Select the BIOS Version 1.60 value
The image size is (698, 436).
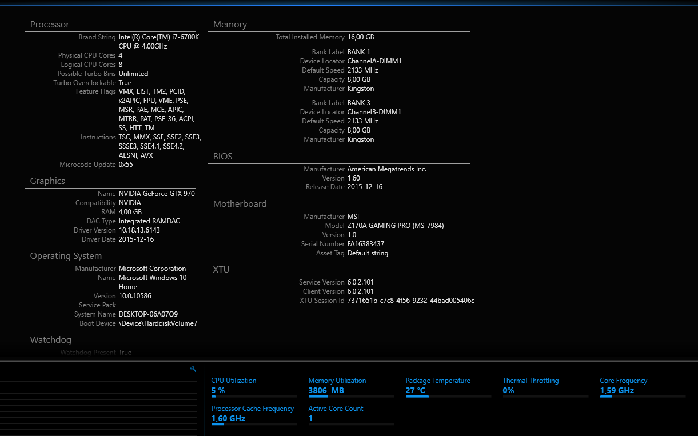pyautogui.click(x=354, y=178)
